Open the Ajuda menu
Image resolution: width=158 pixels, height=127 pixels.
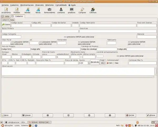coord(72,5)
